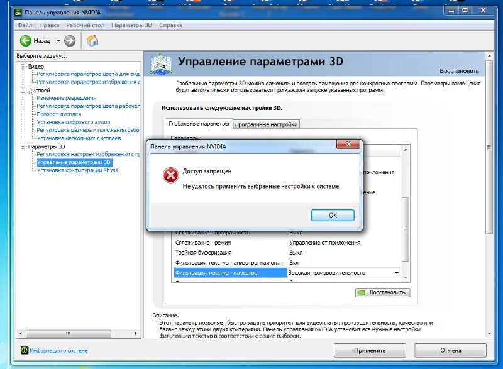This screenshot has width=503, height=369.
Task: Click settings list scrollbar thumb
Action: [x=406, y=229]
